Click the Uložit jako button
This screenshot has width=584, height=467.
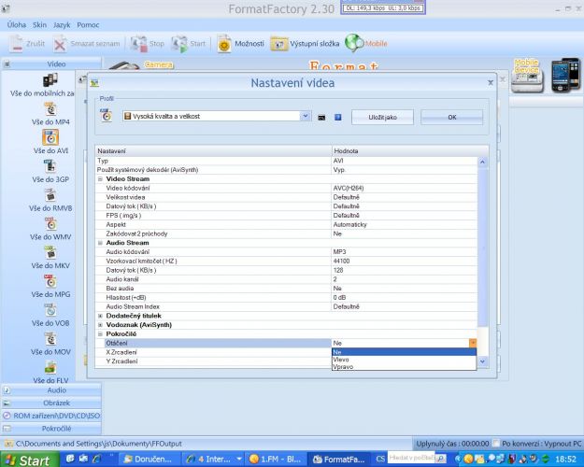(x=382, y=118)
